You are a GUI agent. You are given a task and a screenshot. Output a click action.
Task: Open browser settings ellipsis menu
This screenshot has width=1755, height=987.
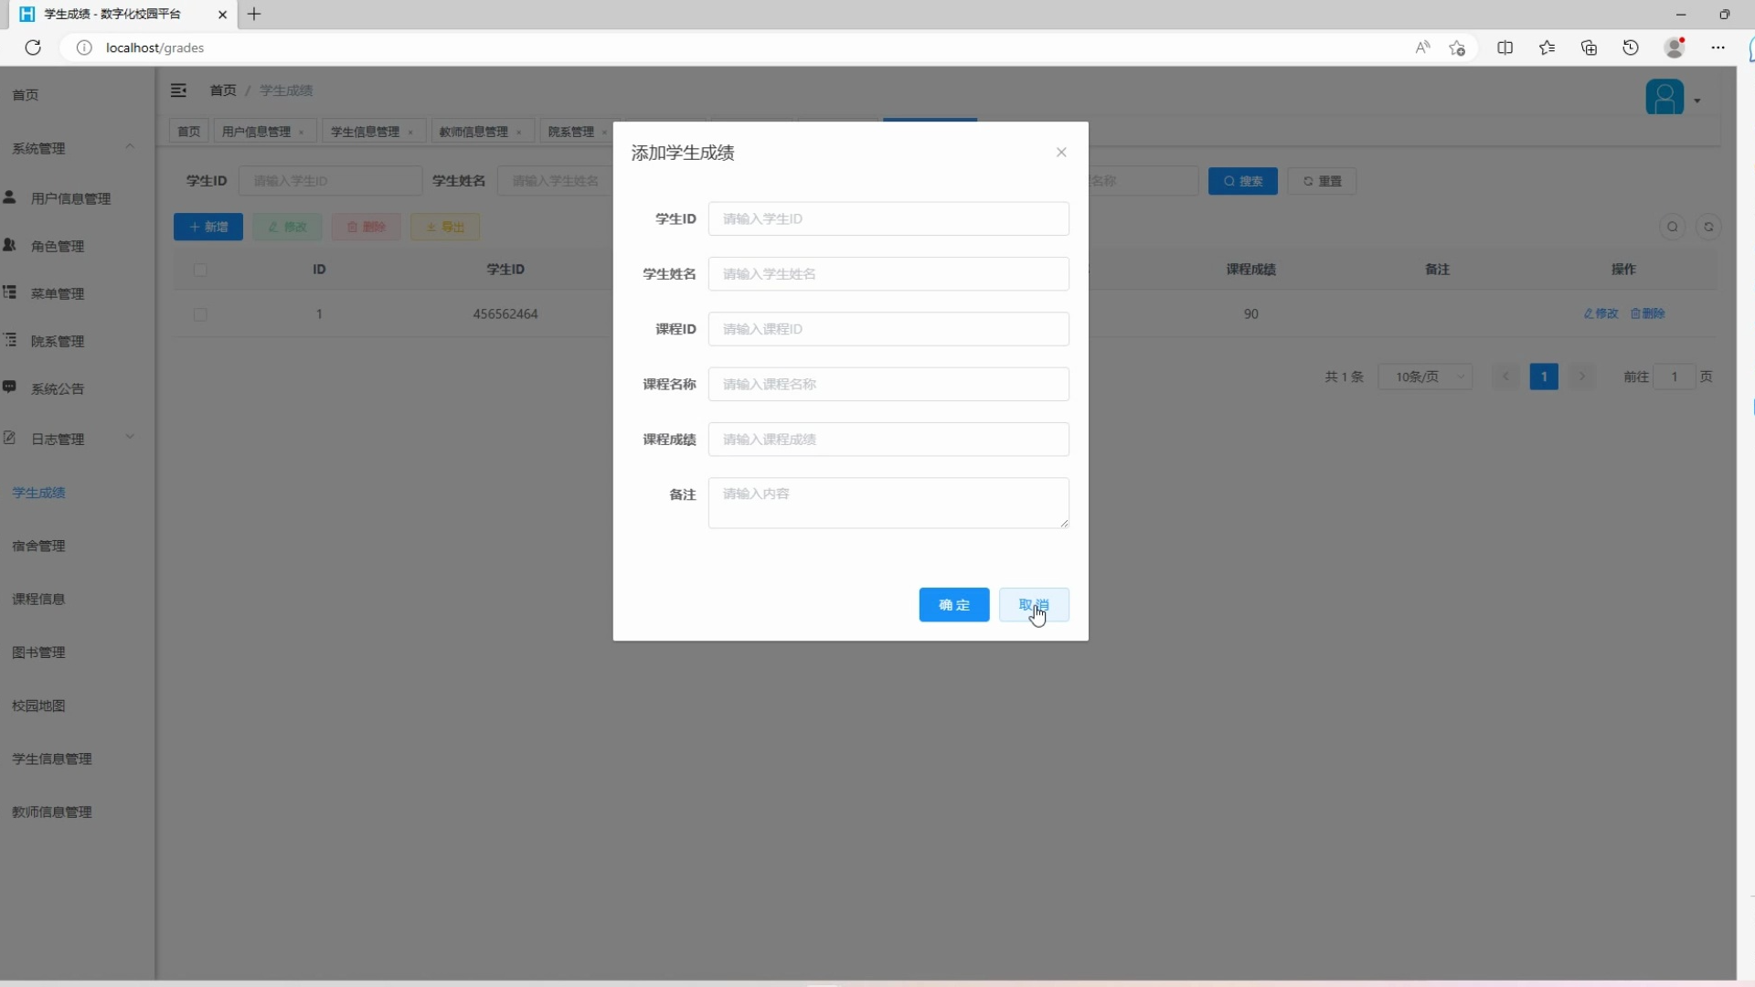pyautogui.click(x=1718, y=48)
